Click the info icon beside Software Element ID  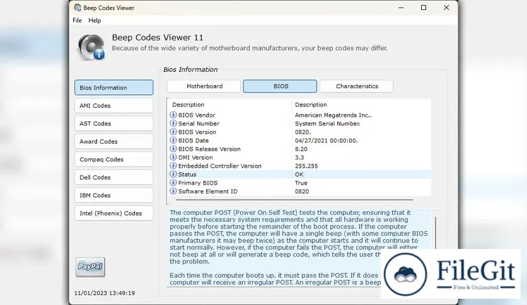[173, 191]
